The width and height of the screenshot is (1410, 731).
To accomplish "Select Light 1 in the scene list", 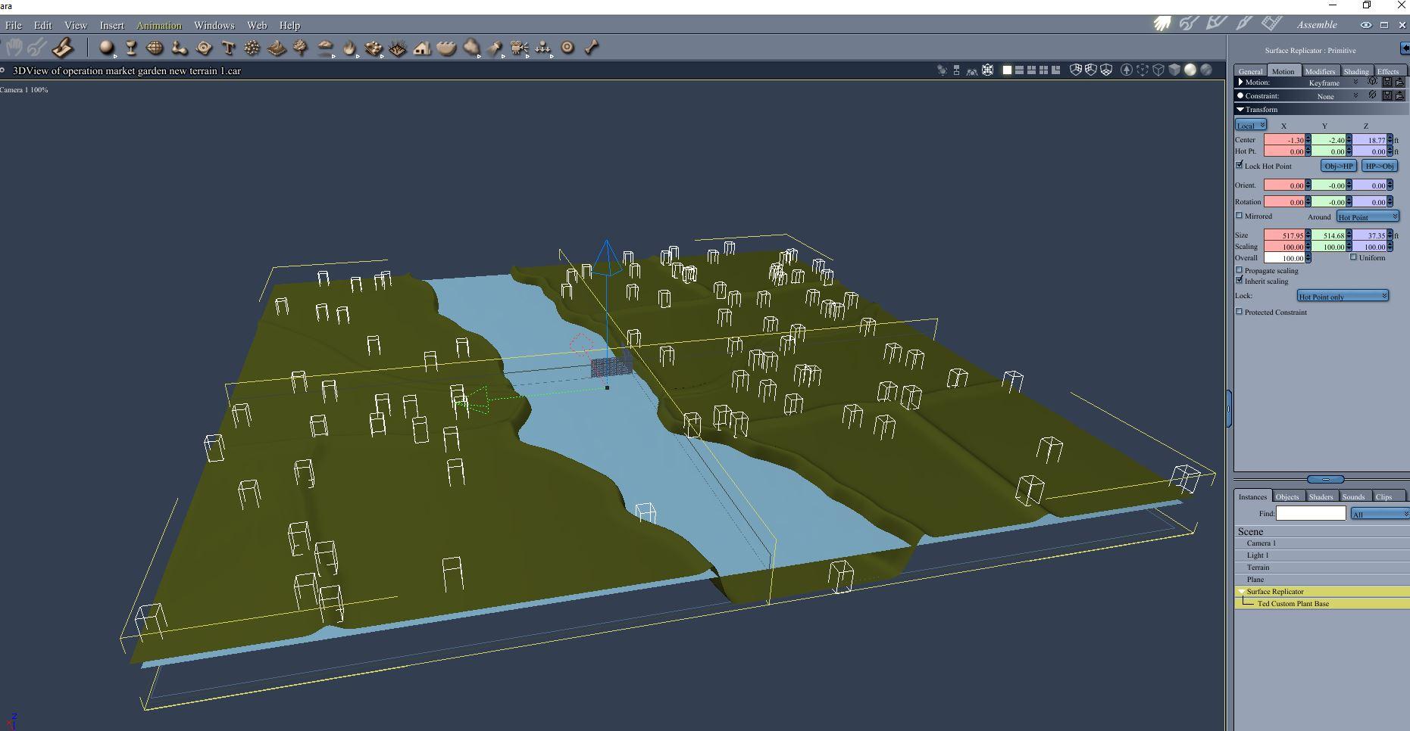I will tap(1322, 555).
